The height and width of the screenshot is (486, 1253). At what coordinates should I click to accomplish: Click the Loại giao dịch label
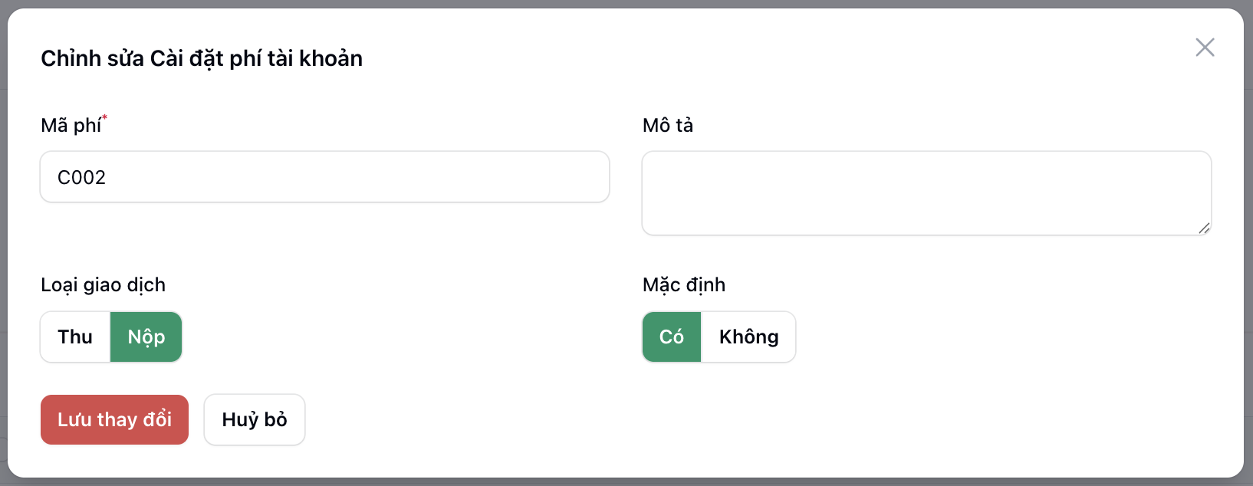tap(103, 284)
